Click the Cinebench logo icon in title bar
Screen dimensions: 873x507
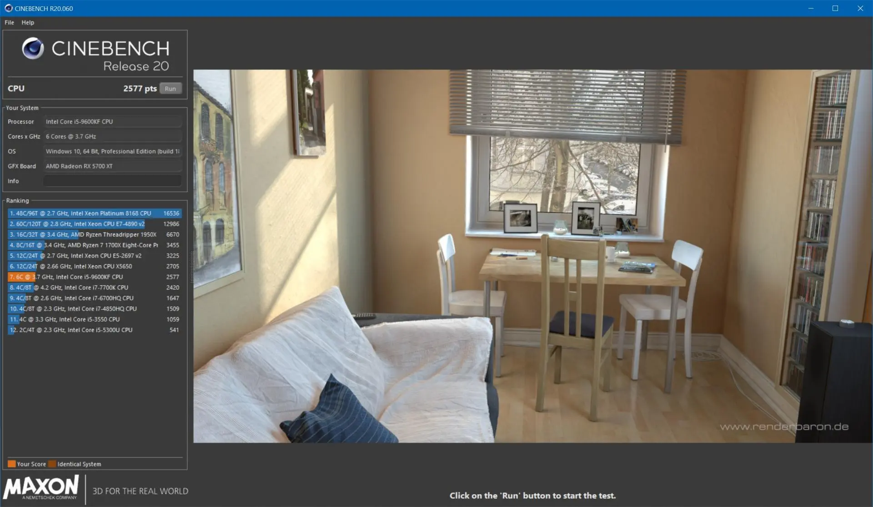pyautogui.click(x=8, y=8)
